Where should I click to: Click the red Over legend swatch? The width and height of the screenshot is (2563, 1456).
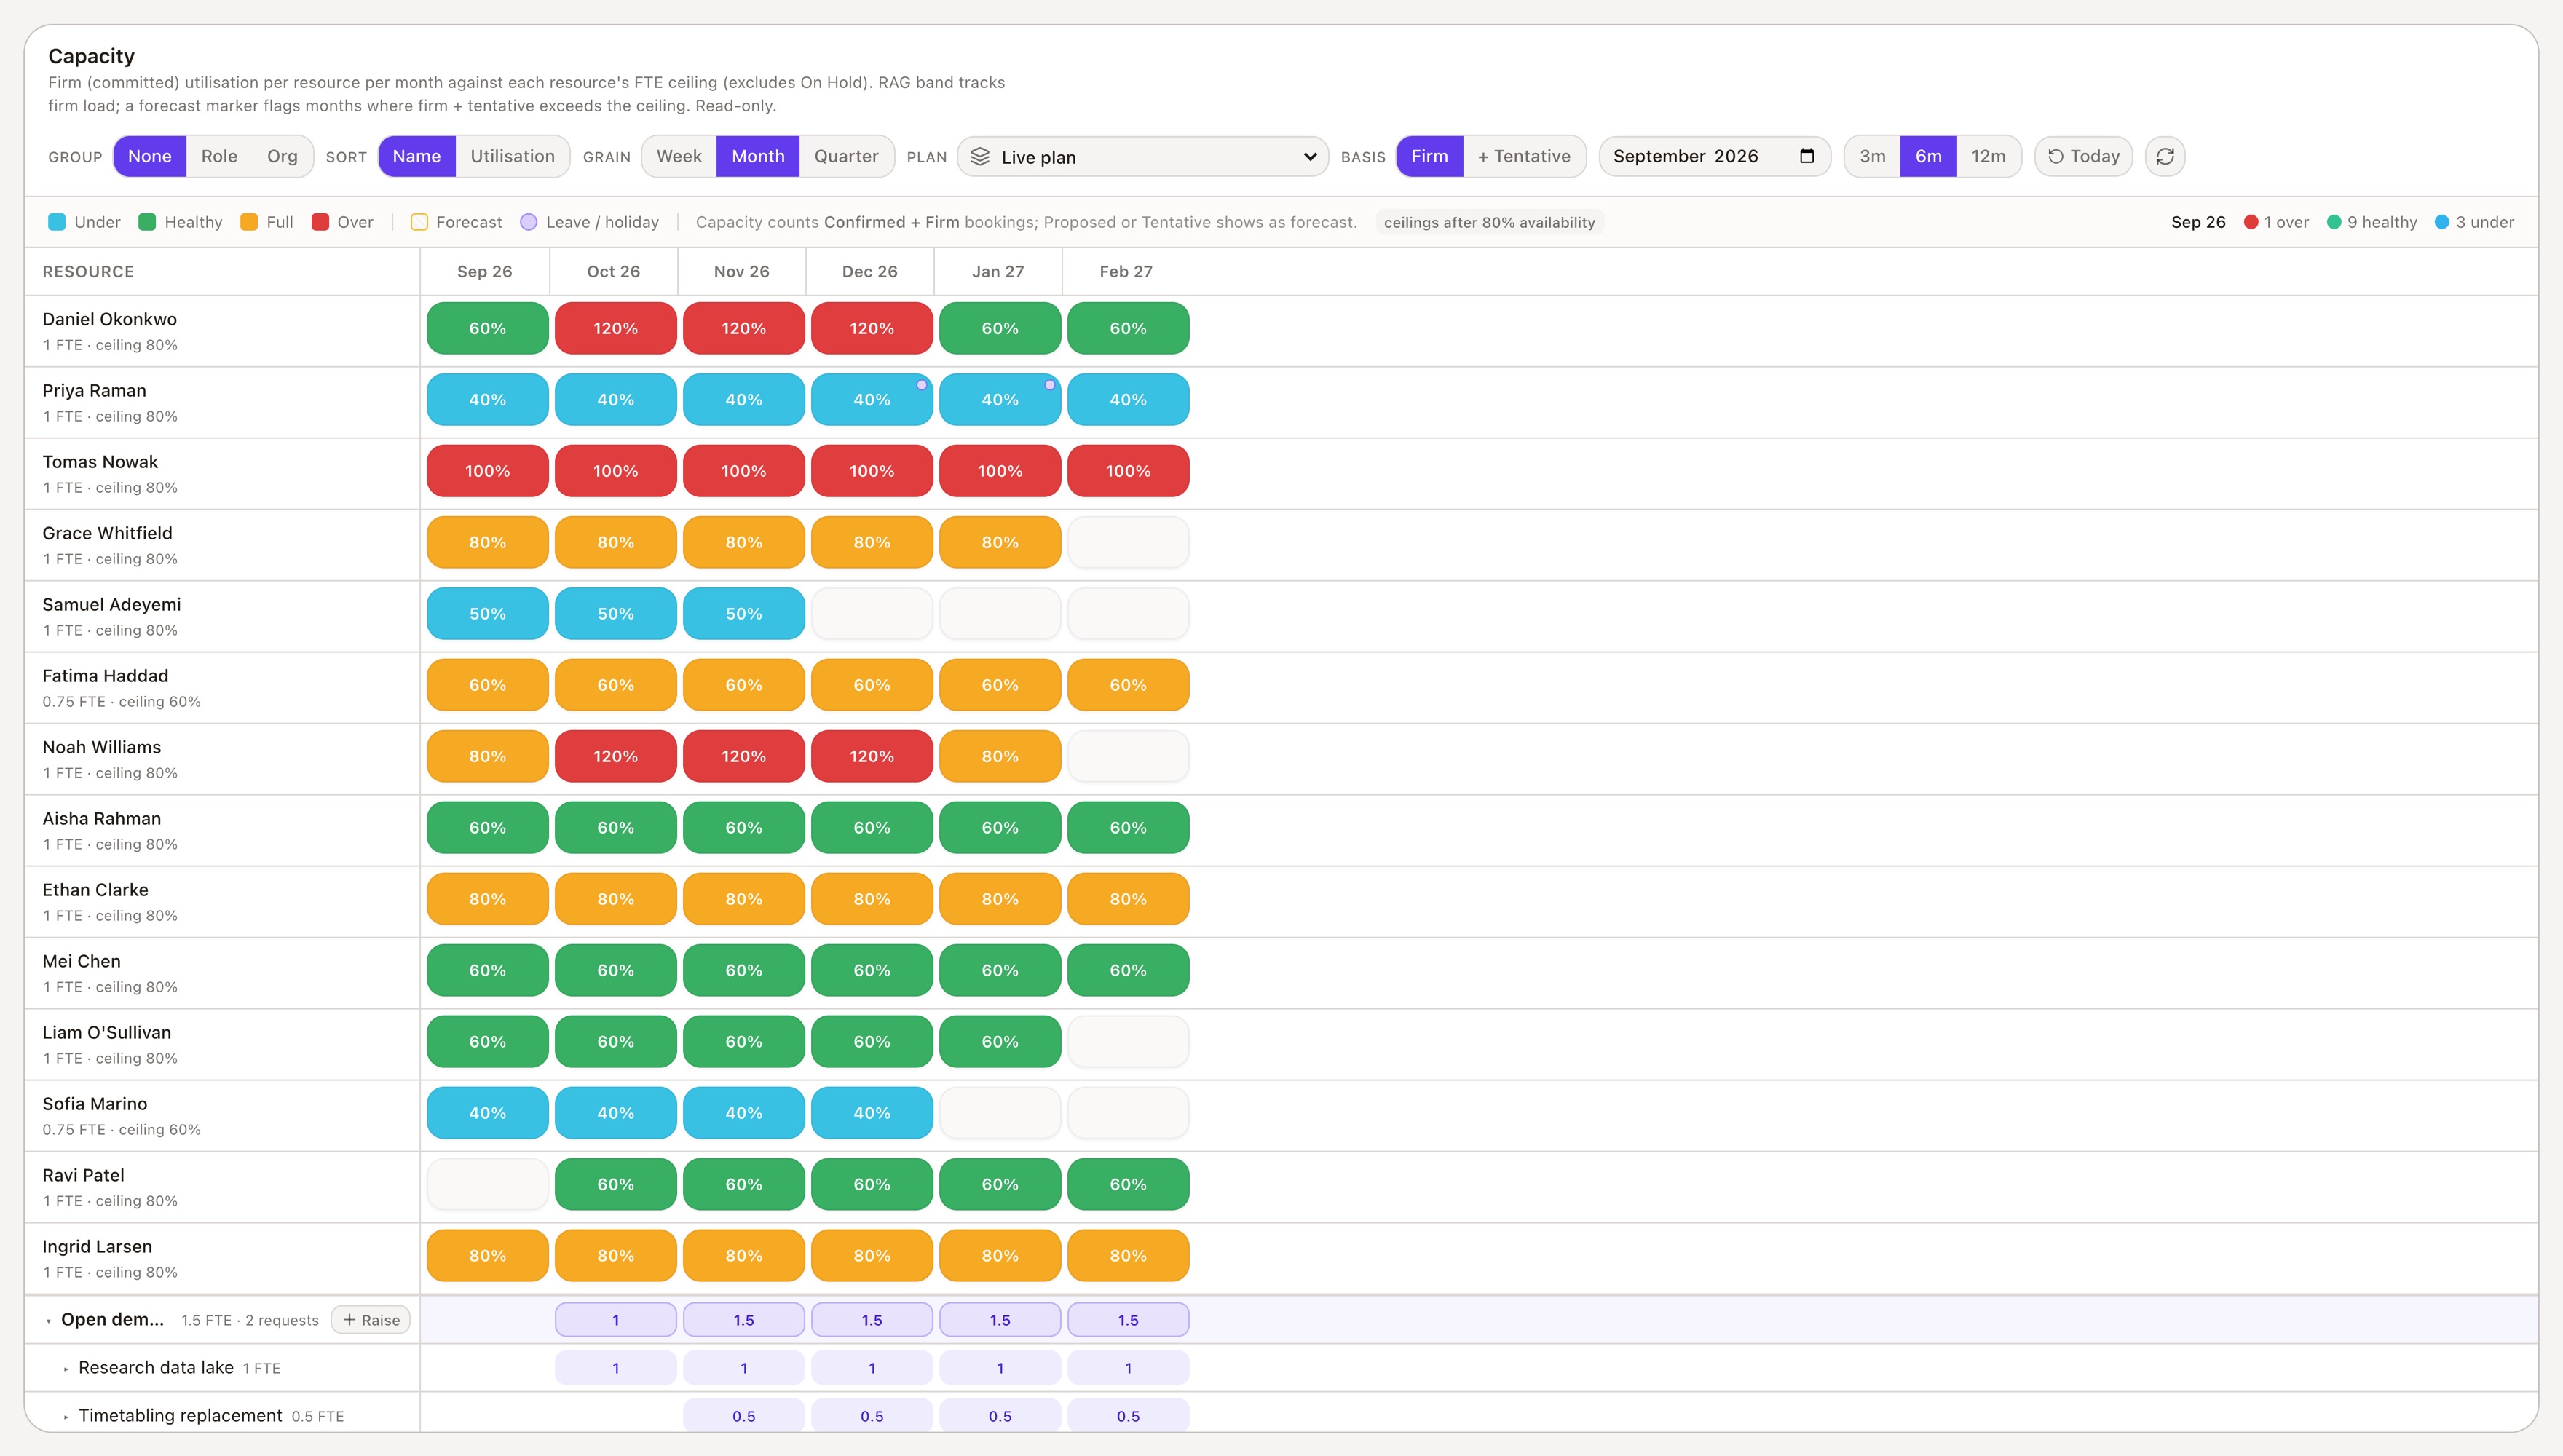click(320, 222)
